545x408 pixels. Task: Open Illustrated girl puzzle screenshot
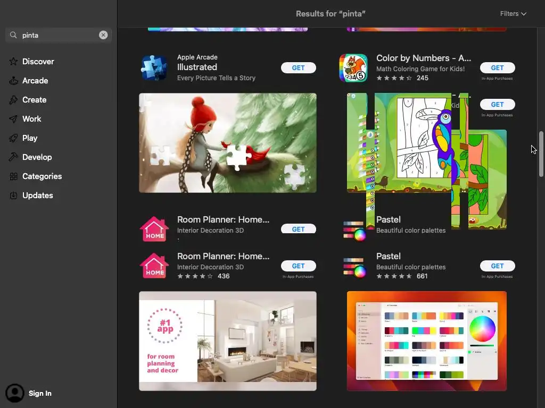click(x=228, y=142)
